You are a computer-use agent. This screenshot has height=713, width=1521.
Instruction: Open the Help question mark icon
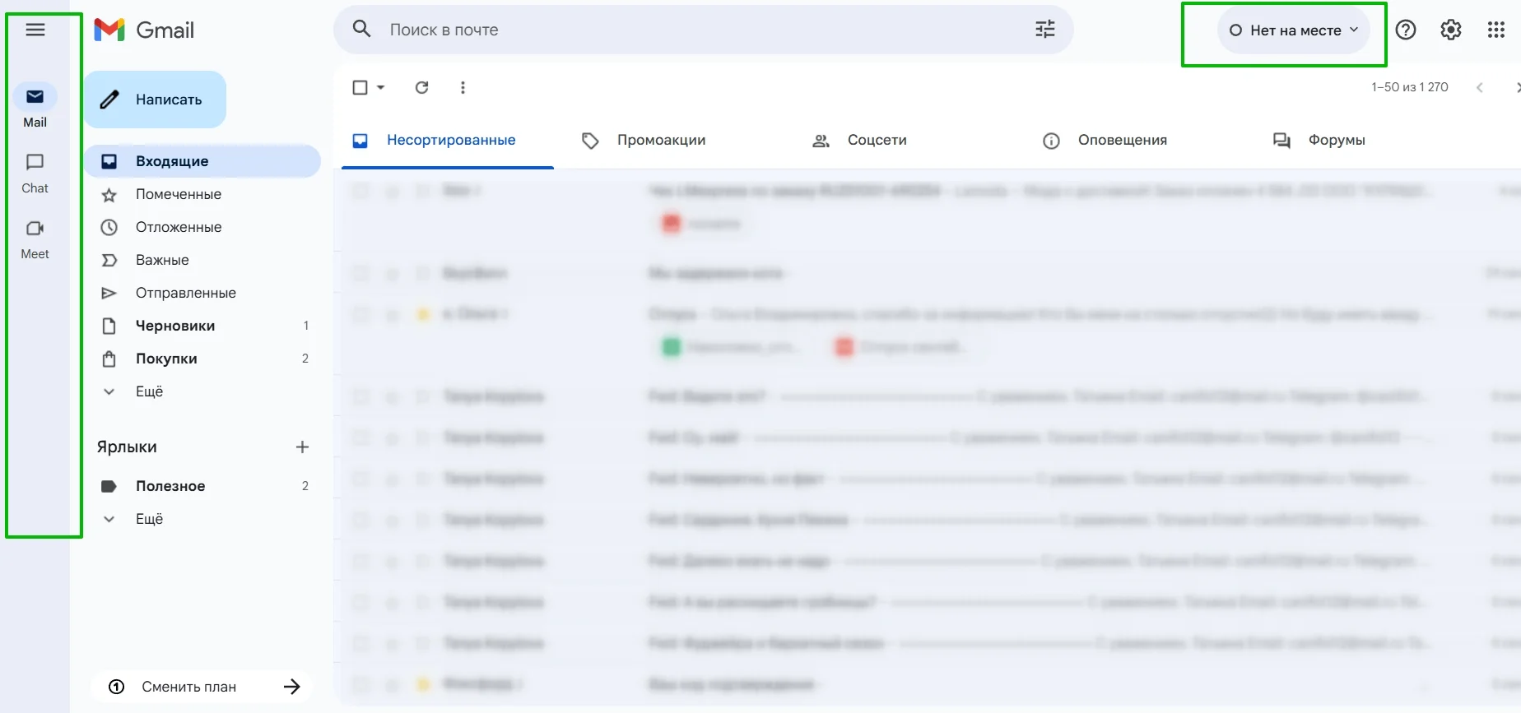[1406, 30]
